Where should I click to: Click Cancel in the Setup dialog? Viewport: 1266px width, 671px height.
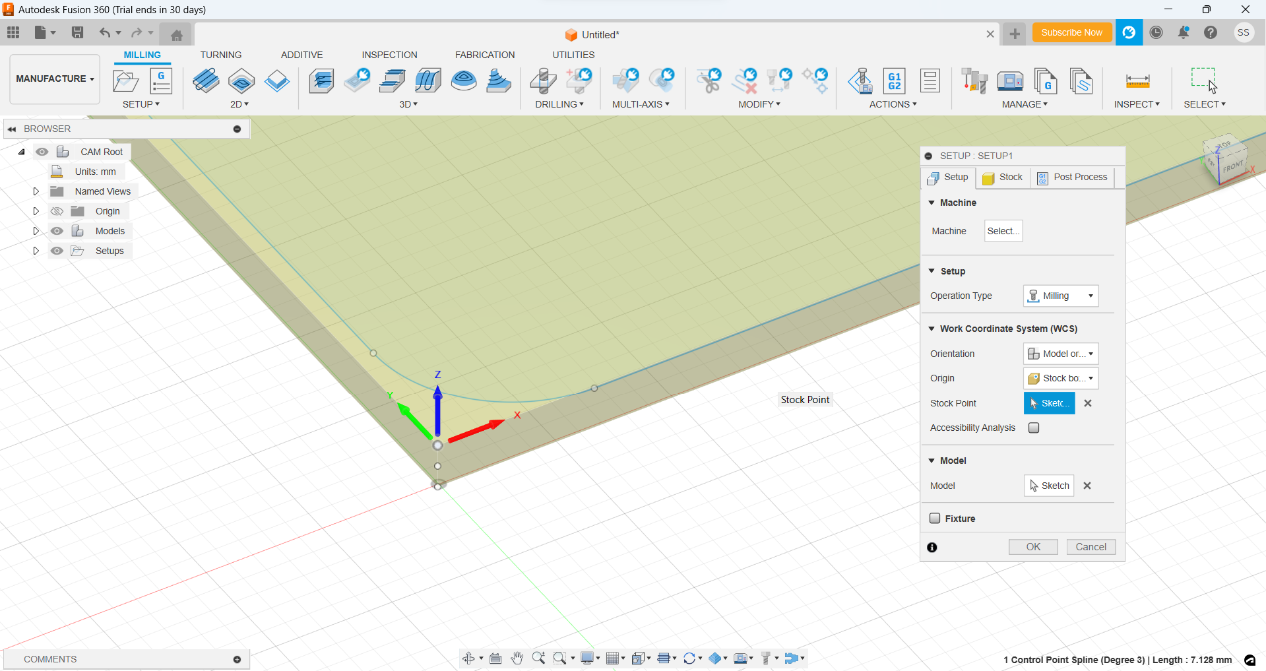1091,547
